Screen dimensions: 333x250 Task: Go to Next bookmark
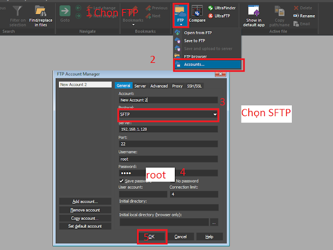point(153,16)
